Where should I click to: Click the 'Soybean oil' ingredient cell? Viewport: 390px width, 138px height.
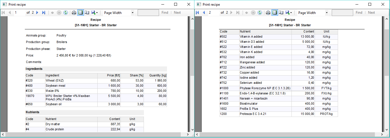(x=71, y=104)
